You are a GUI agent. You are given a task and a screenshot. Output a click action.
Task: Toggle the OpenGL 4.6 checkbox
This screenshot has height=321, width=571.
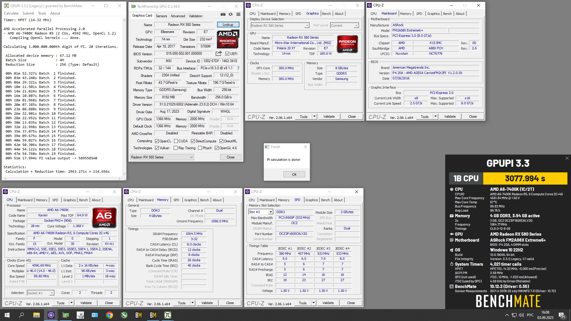point(217,148)
